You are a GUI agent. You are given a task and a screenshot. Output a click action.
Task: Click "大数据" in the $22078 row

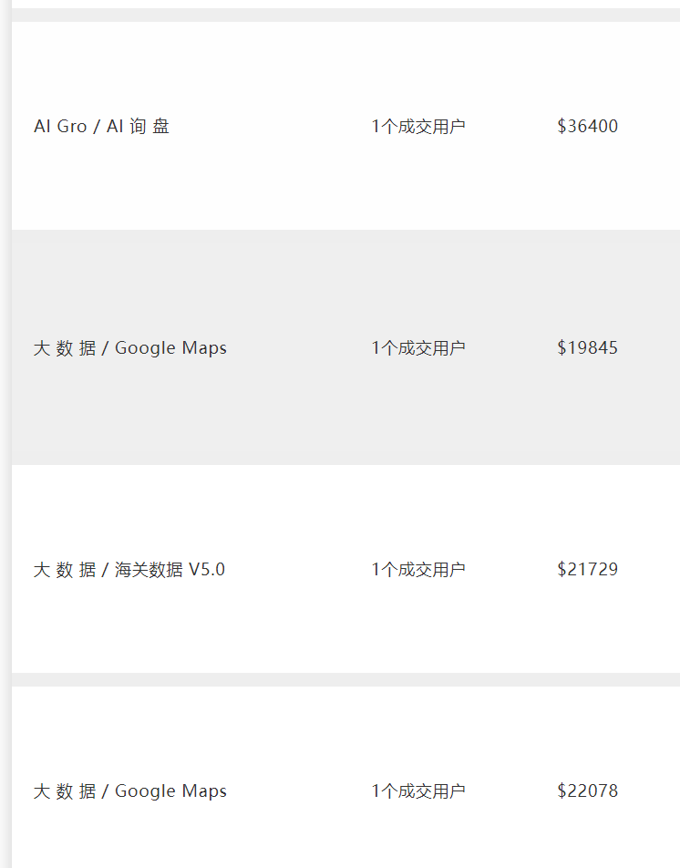point(65,791)
